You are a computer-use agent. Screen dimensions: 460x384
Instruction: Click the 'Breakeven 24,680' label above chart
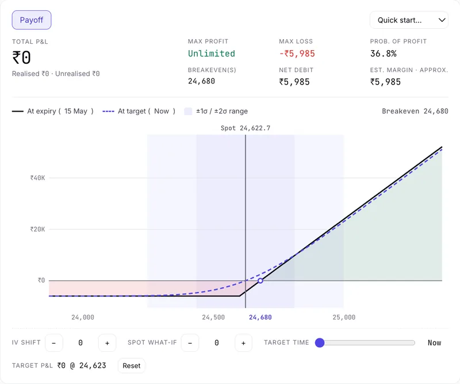click(415, 111)
